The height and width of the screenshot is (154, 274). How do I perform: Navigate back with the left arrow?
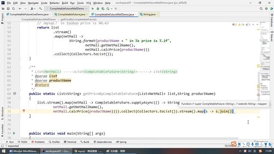(20, 9)
